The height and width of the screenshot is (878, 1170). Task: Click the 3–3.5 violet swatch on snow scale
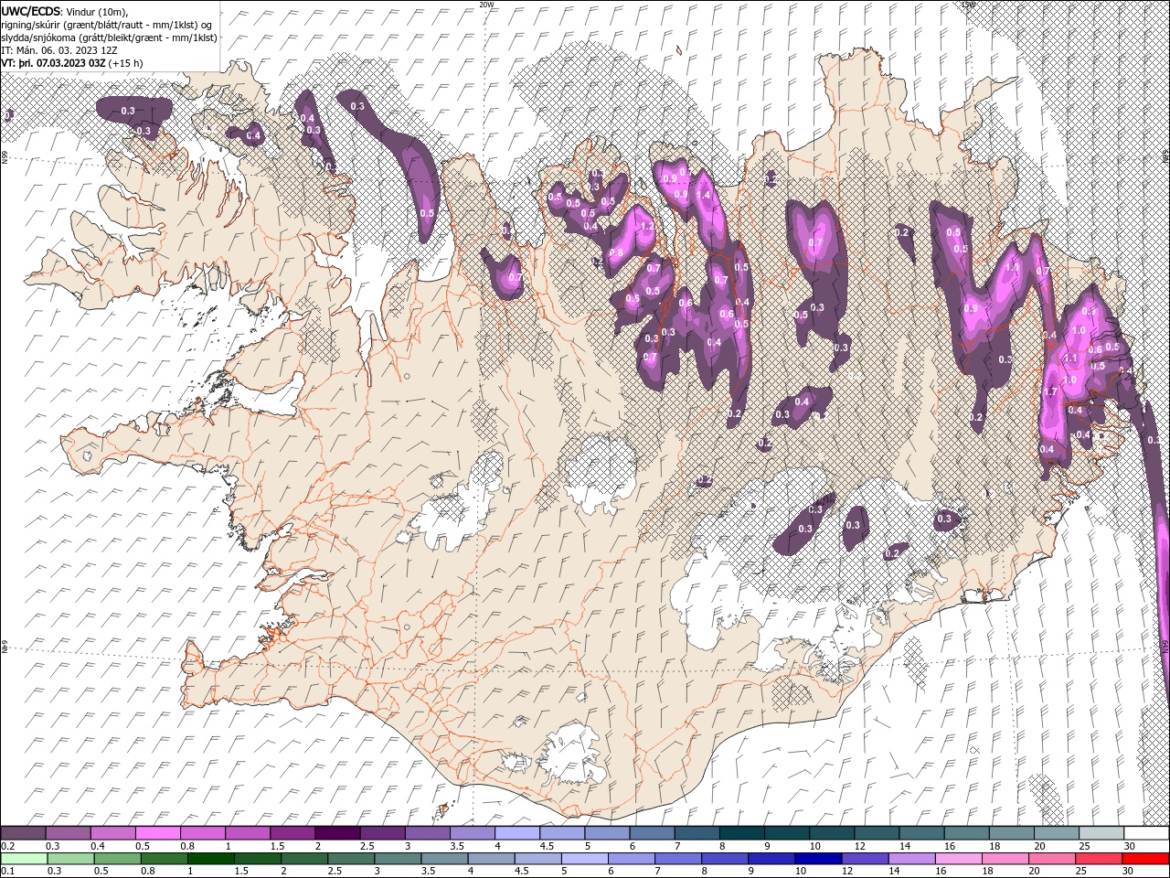(427, 833)
